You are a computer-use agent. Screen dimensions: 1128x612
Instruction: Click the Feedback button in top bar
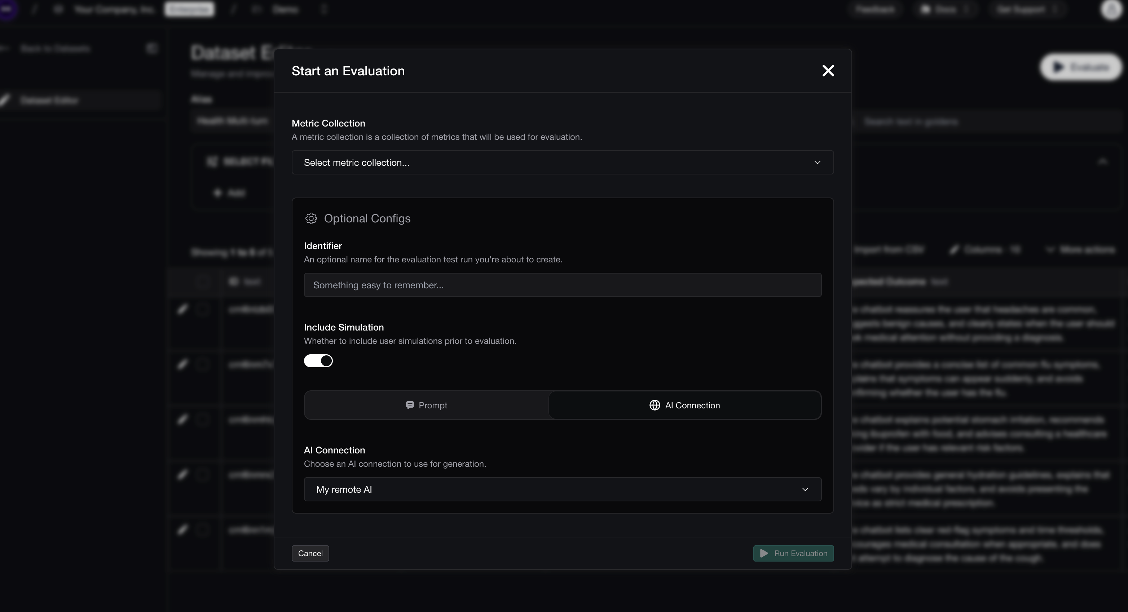(875, 9)
